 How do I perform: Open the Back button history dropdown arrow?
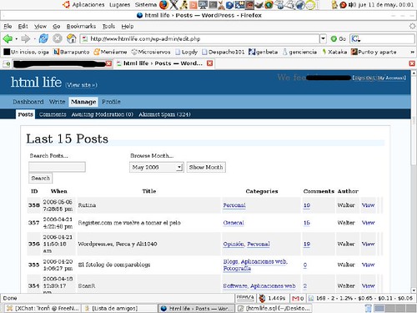[x=17, y=39]
